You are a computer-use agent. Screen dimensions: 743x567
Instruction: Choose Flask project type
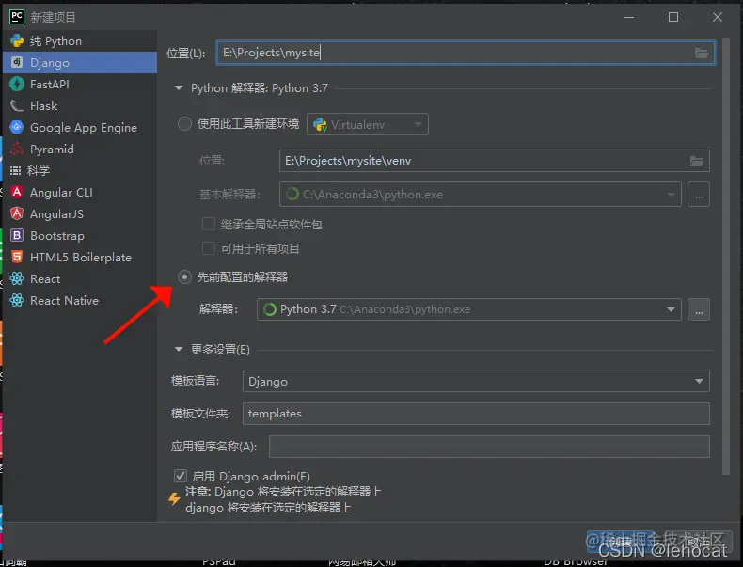point(80,105)
